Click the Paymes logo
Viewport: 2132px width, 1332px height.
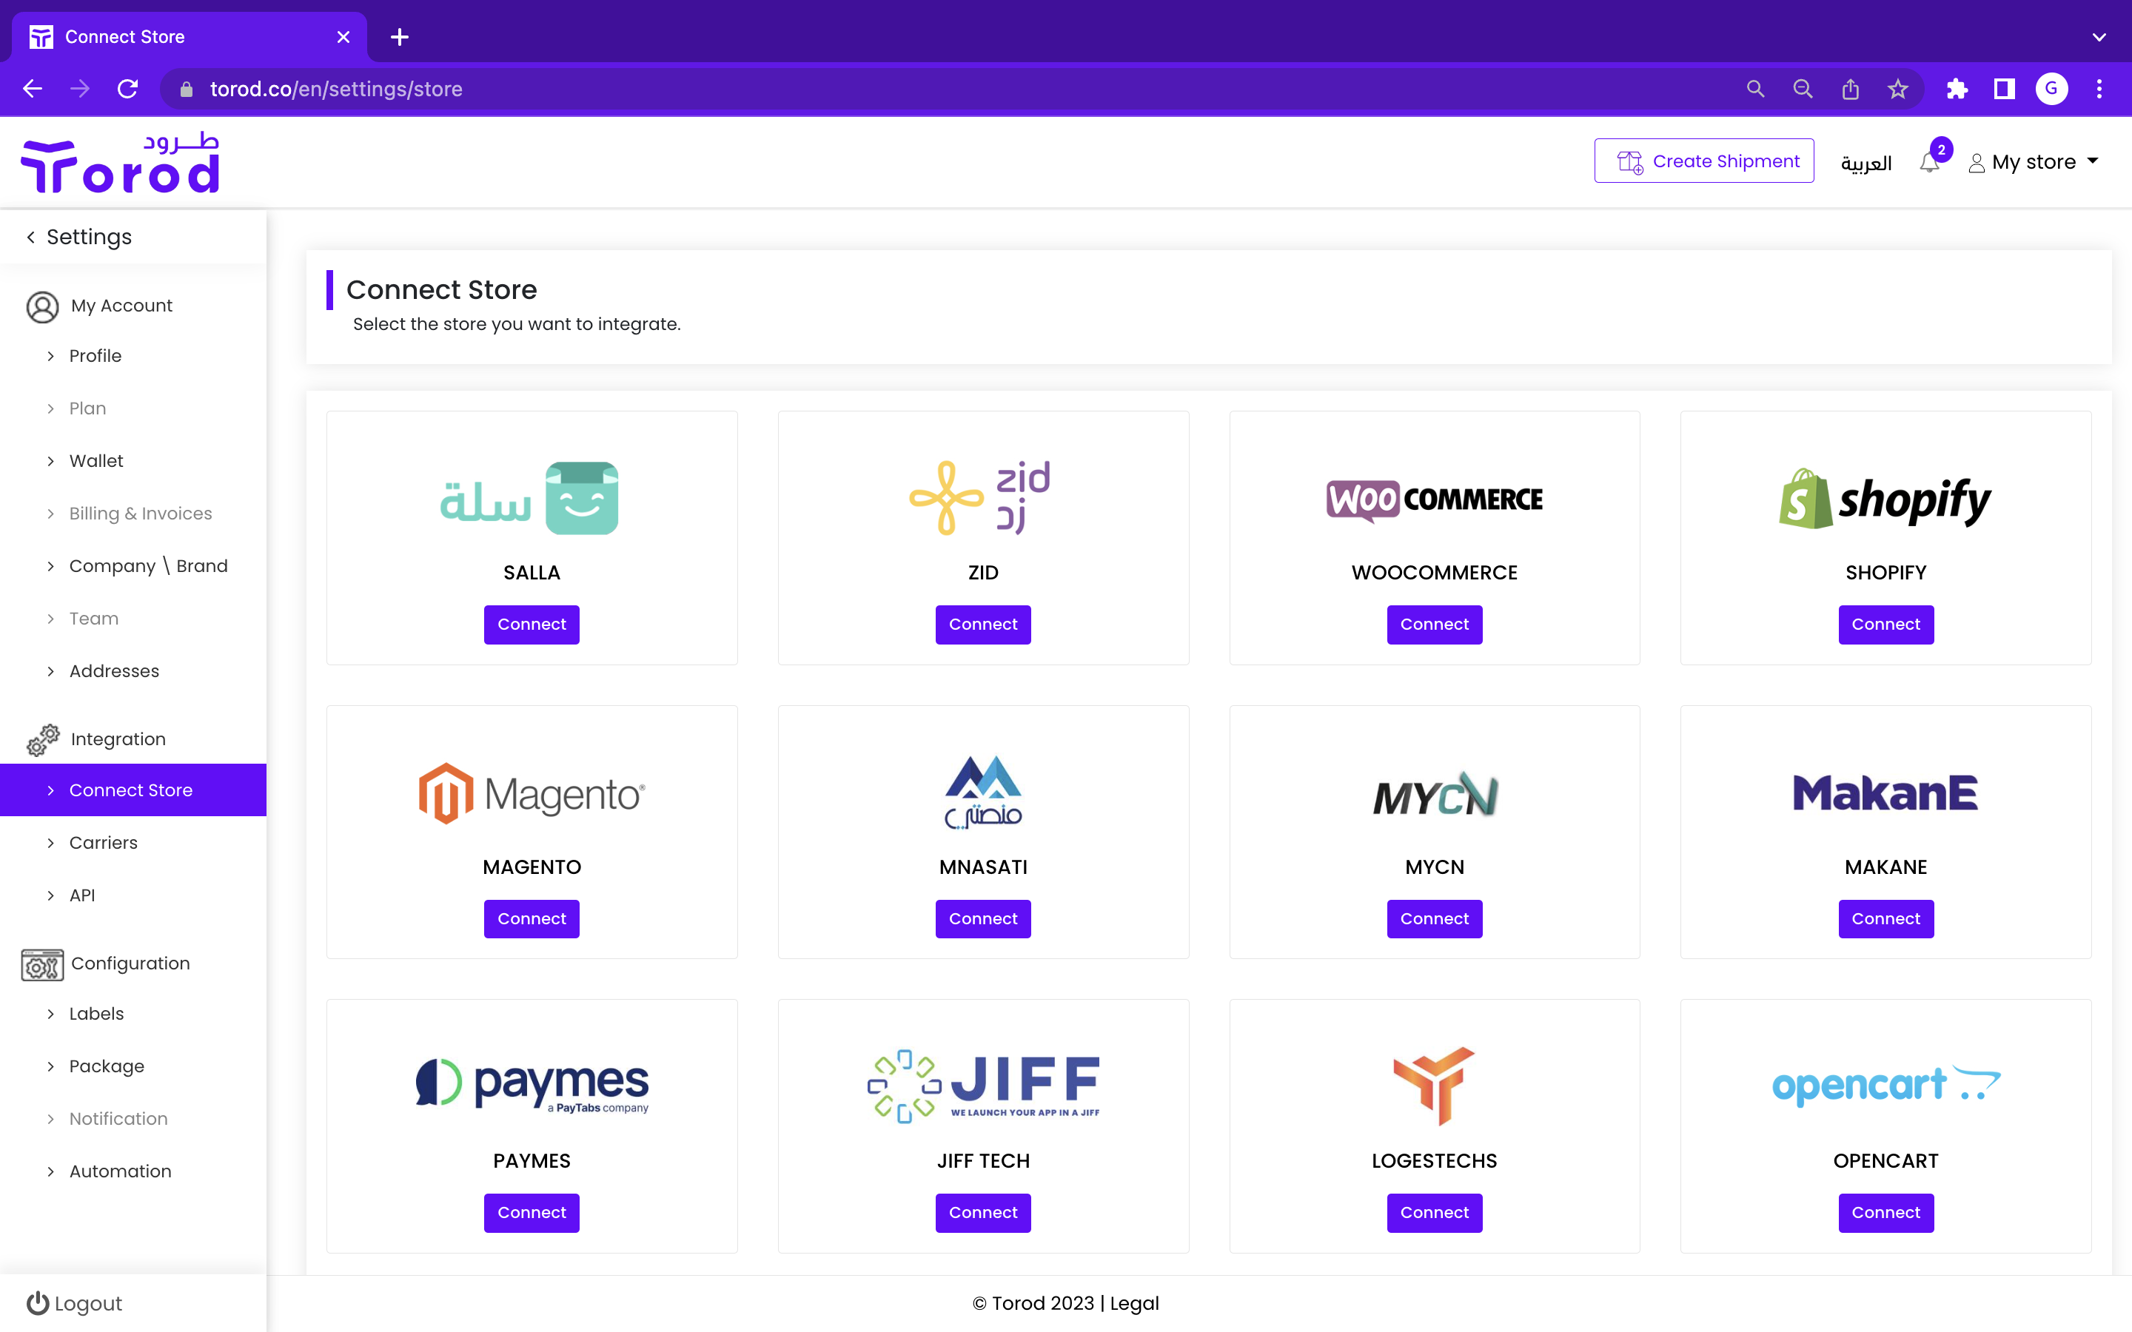532,1086
